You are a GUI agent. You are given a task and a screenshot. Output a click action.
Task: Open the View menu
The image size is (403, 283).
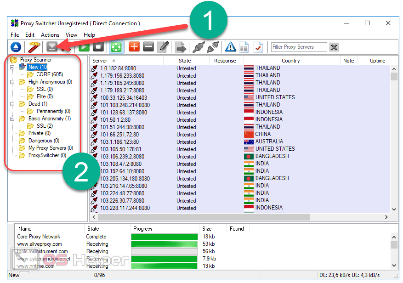pos(71,35)
